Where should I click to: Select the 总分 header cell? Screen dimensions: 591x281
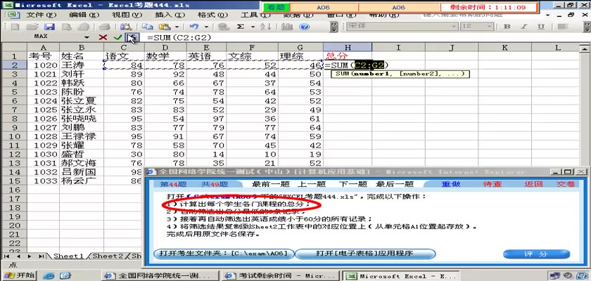tap(347, 56)
